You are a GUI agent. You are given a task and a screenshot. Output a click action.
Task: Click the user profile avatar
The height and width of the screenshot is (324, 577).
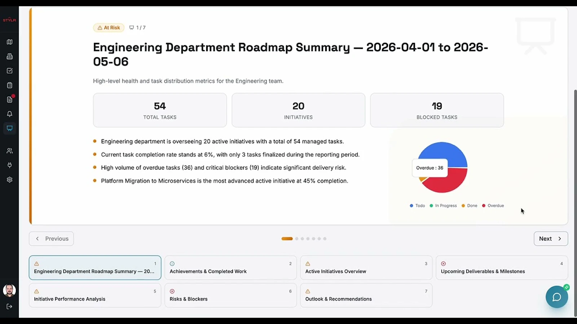9,291
